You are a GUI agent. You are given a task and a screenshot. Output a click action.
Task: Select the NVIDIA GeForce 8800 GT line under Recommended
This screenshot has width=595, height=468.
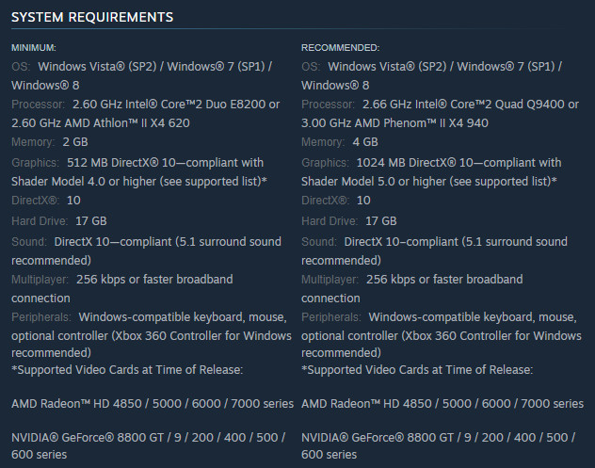pyautogui.click(x=439, y=437)
